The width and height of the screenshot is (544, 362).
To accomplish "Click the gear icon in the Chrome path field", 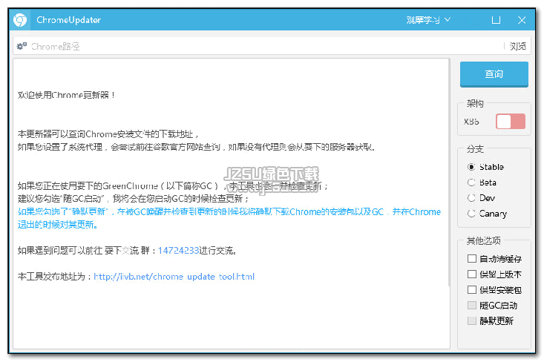I will click(x=22, y=46).
